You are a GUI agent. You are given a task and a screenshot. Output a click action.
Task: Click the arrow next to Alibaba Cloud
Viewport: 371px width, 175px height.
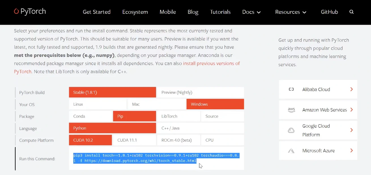[x=351, y=89]
